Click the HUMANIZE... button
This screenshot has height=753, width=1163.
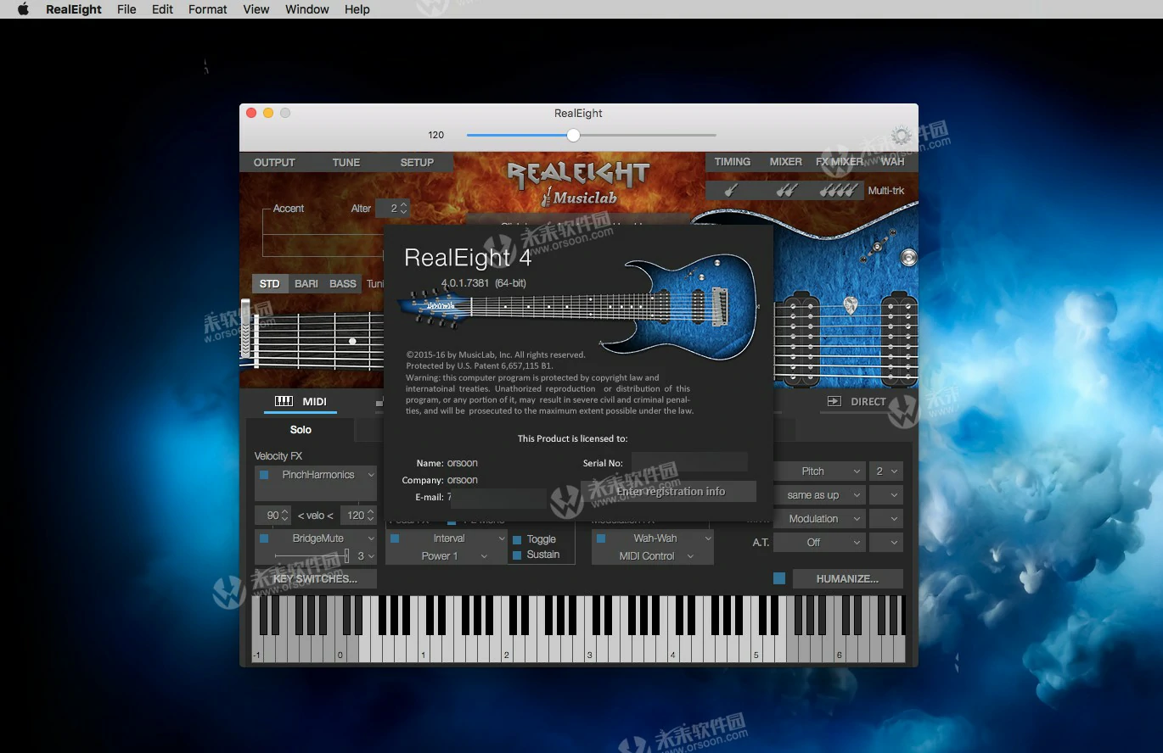[847, 578]
